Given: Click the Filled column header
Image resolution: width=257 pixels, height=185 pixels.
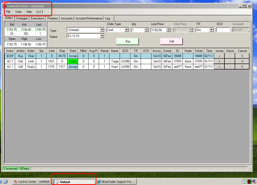Looking at the screenshot, I should (x=83, y=51).
